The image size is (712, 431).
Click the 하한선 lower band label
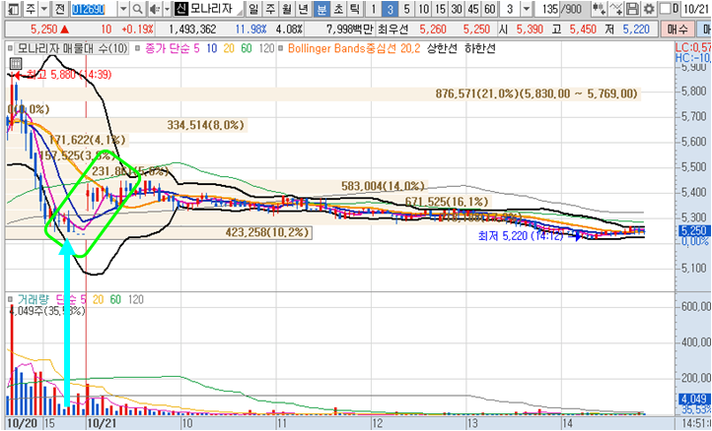479,48
